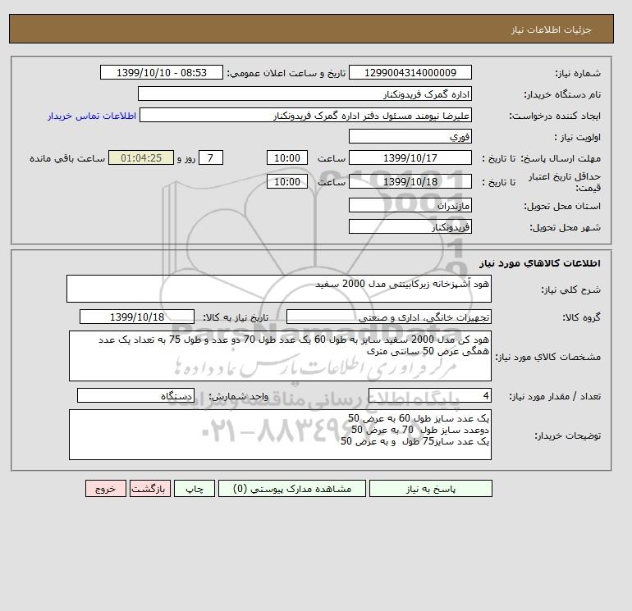The image size is (632, 611).
Task: Click the delivery province field مازندران
Action: pyautogui.click(x=410, y=205)
